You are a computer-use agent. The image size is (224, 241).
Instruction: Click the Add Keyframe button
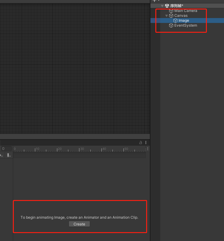2,156
